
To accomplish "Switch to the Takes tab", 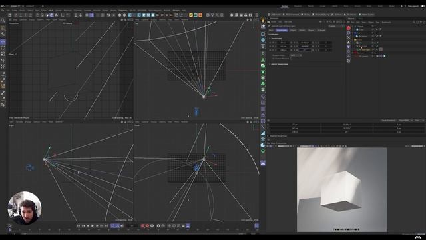I will (x=360, y=19).
